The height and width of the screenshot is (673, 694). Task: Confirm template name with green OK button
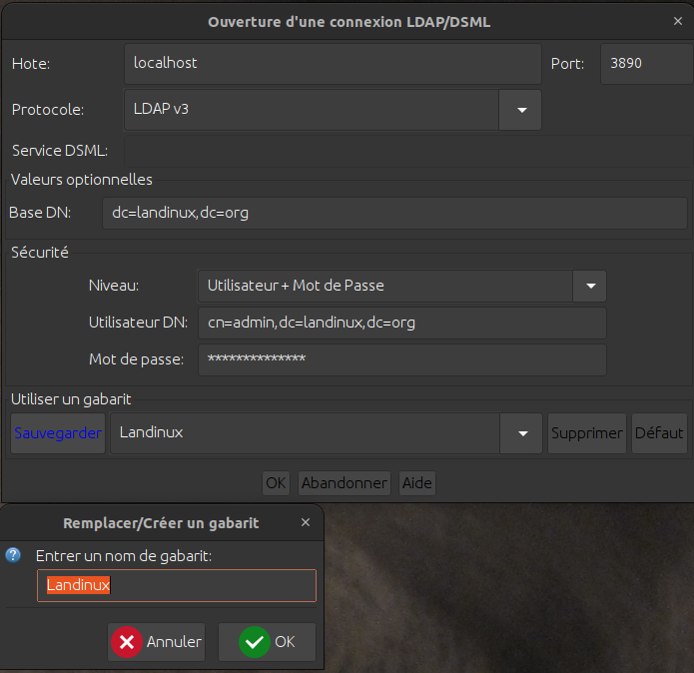(x=268, y=642)
